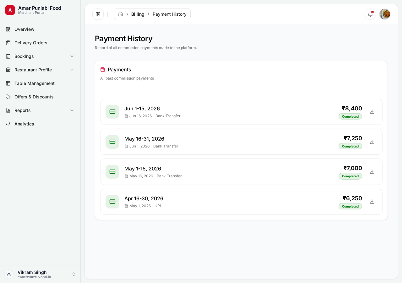Image resolution: width=402 pixels, height=283 pixels.
Task: Open Overview in the sidebar
Action: tap(40, 29)
